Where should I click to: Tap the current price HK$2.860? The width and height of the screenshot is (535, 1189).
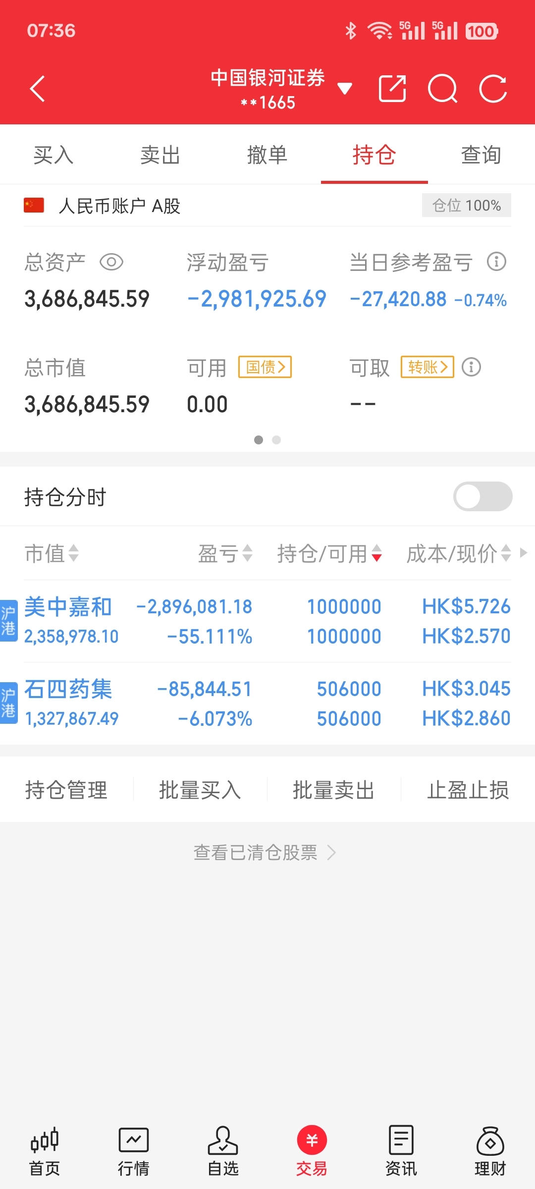(x=466, y=718)
